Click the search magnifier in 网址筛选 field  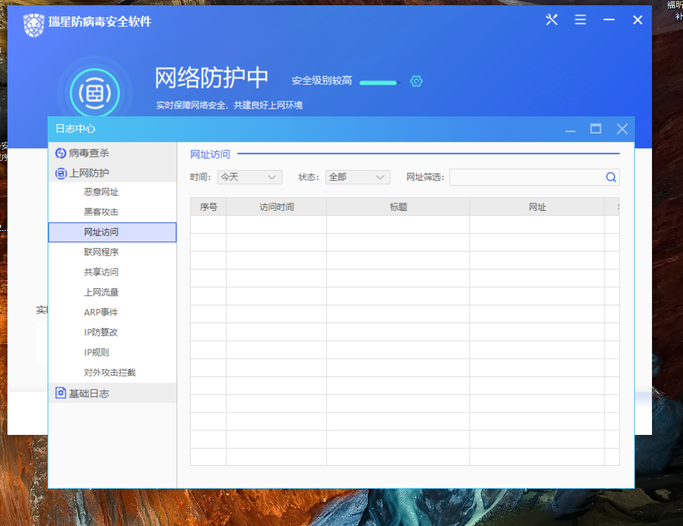point(611,177)
